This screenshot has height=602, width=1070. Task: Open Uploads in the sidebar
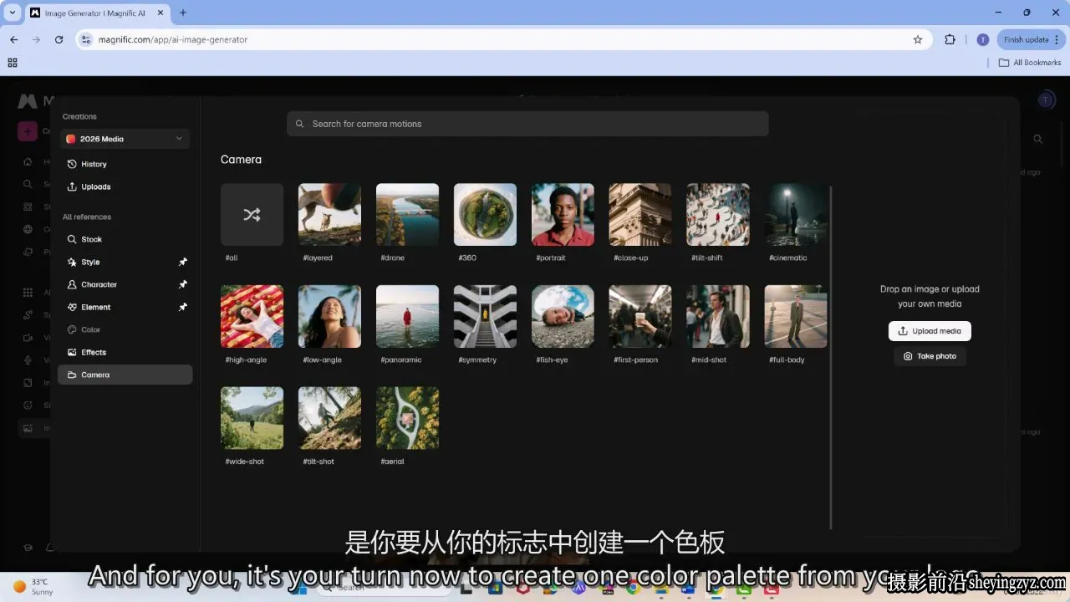point(125,186)
